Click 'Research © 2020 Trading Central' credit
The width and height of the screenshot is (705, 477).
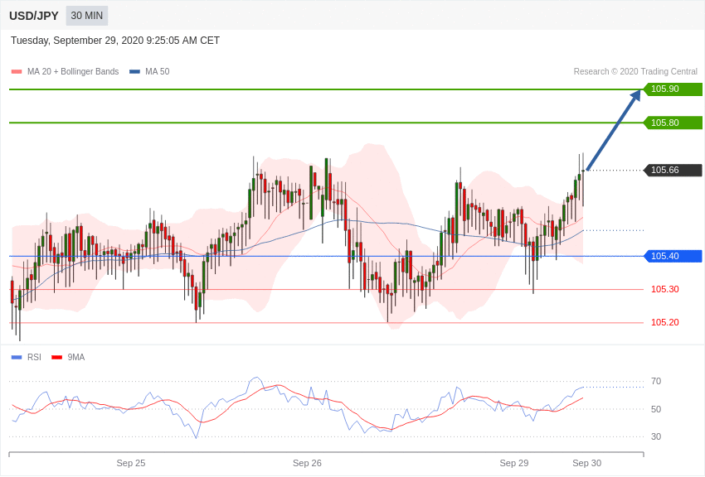635,71
